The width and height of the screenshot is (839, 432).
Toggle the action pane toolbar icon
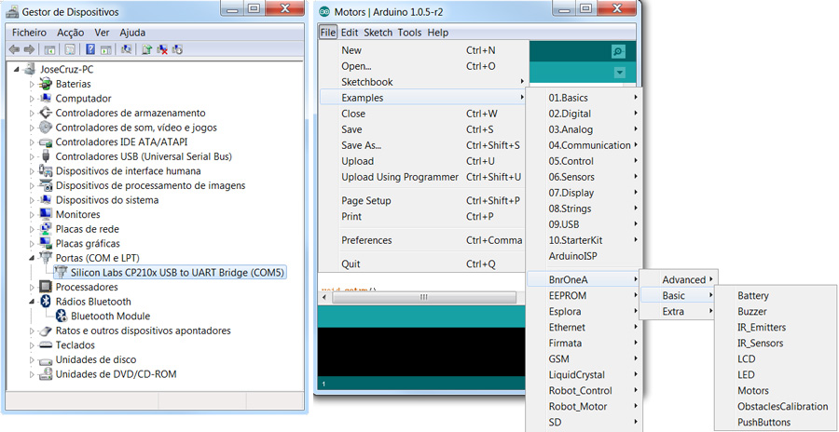pos(106,49)
